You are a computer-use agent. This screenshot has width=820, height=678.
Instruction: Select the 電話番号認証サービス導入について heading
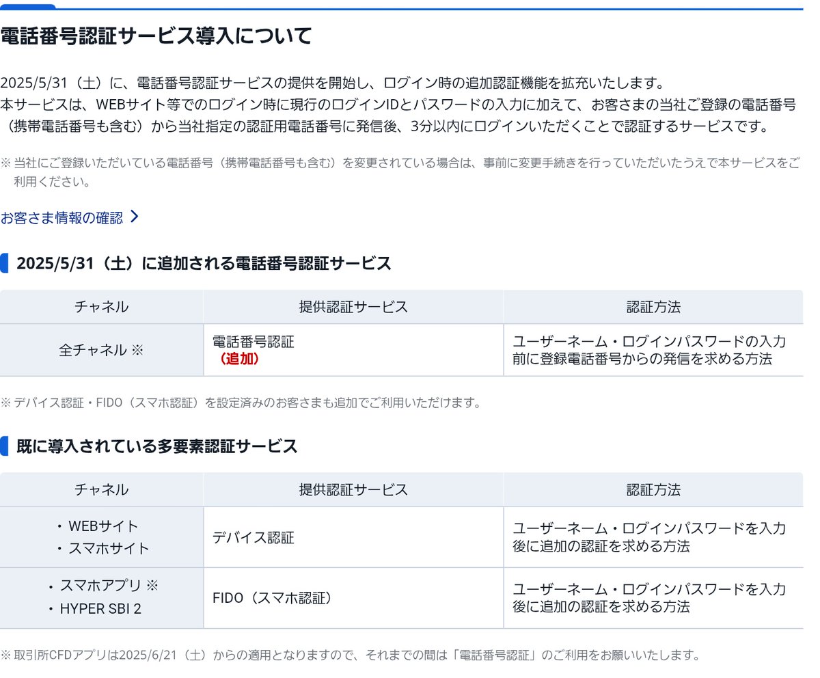(156, 36)
